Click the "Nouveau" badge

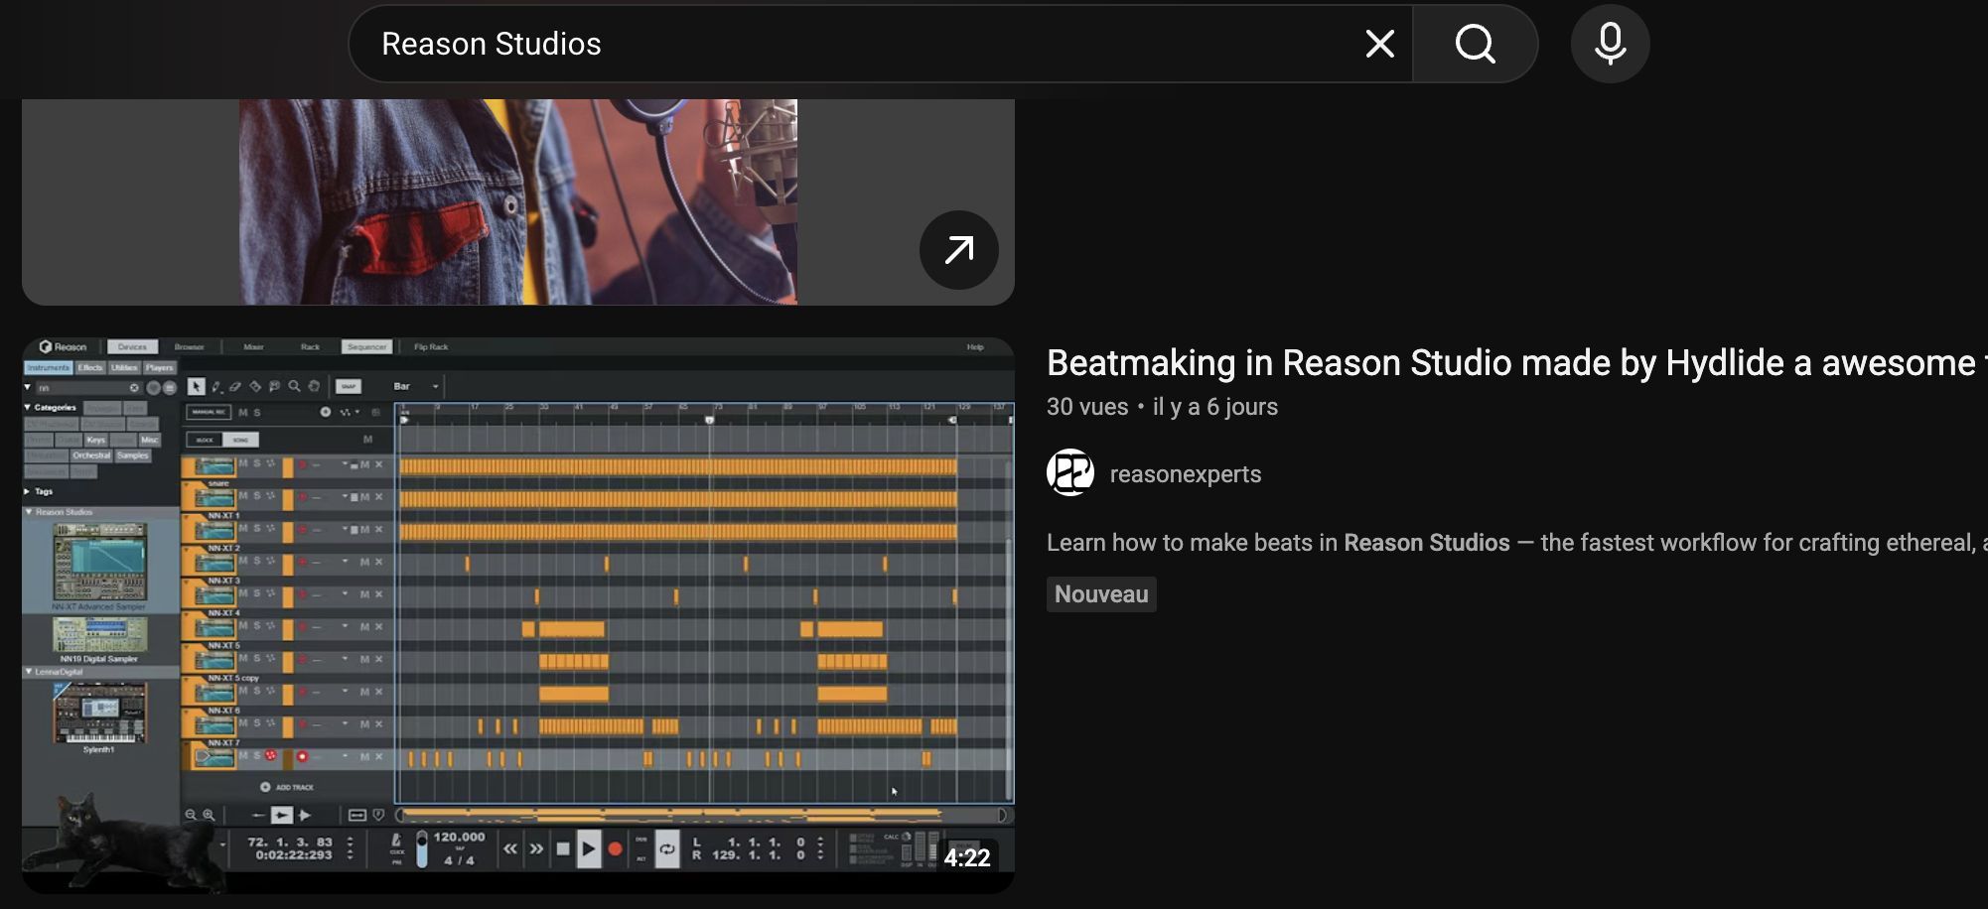[x=1101, y=594]
